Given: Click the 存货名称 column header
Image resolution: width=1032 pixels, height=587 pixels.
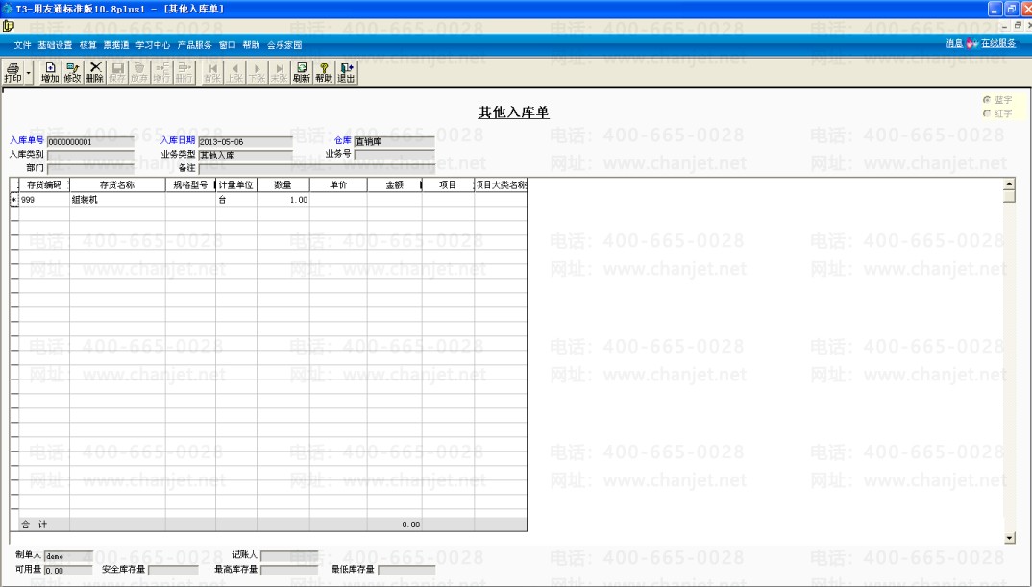Looking at the screenshot, I should (x=117, y=184).
